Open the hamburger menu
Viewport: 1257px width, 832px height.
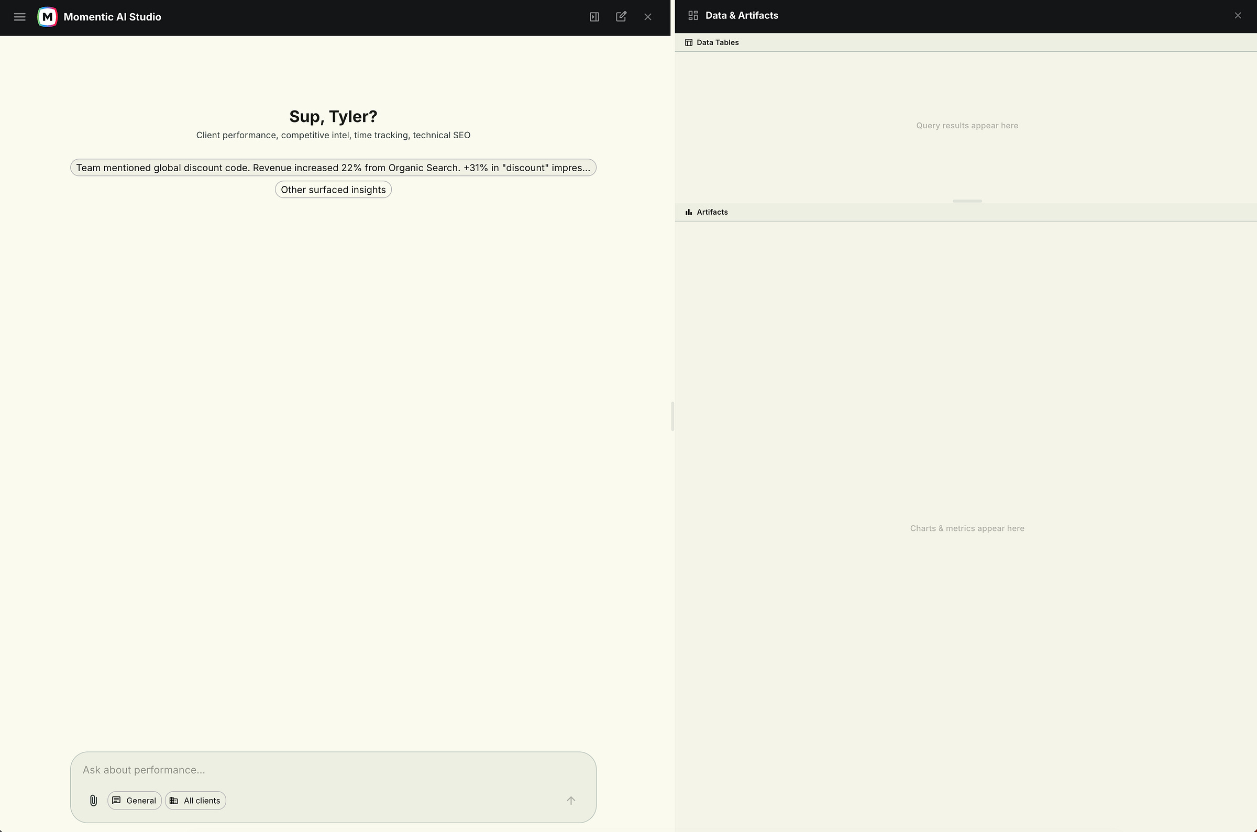click(19, 17)
